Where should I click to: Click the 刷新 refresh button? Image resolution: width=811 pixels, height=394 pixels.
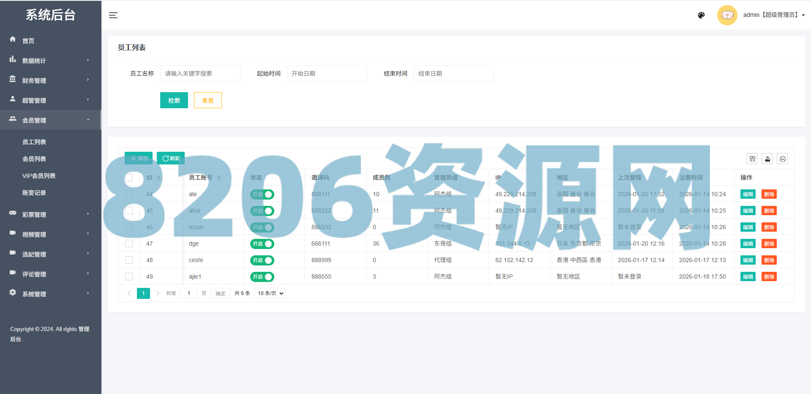coord(171,159)
